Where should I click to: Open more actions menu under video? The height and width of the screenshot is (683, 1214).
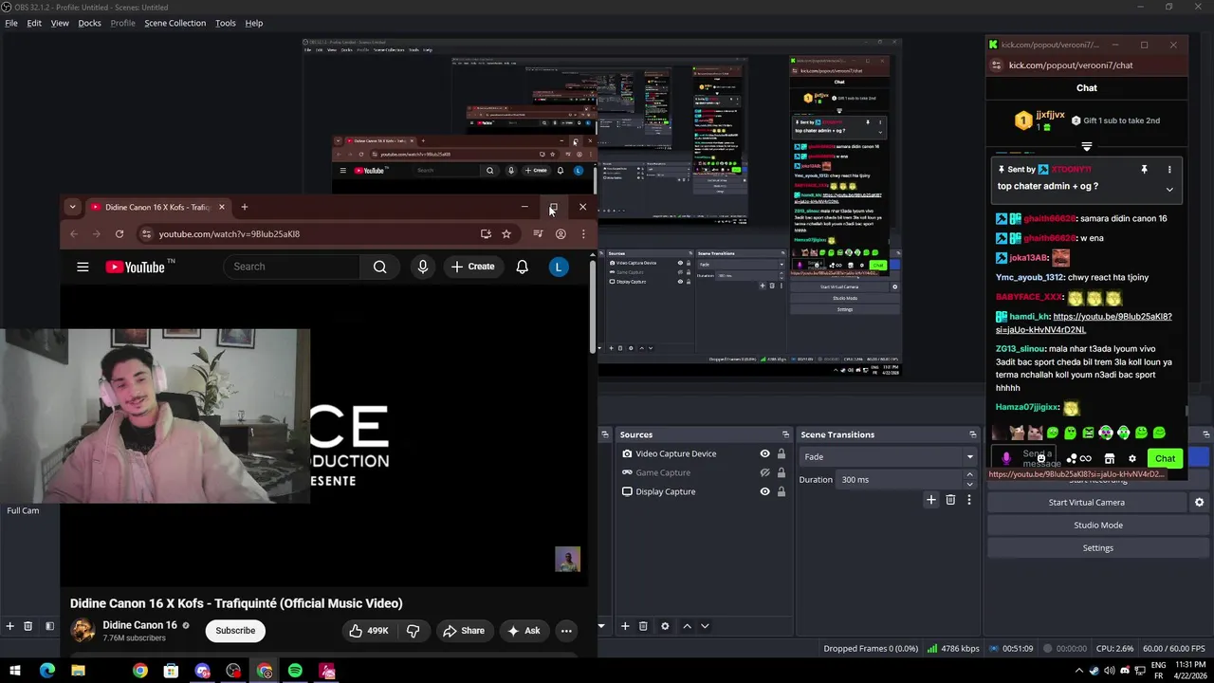coord(566,631)
